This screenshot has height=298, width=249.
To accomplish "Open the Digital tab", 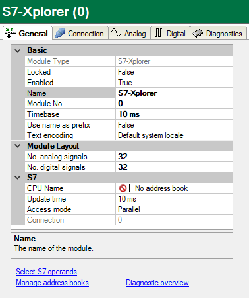I will 171,33.
